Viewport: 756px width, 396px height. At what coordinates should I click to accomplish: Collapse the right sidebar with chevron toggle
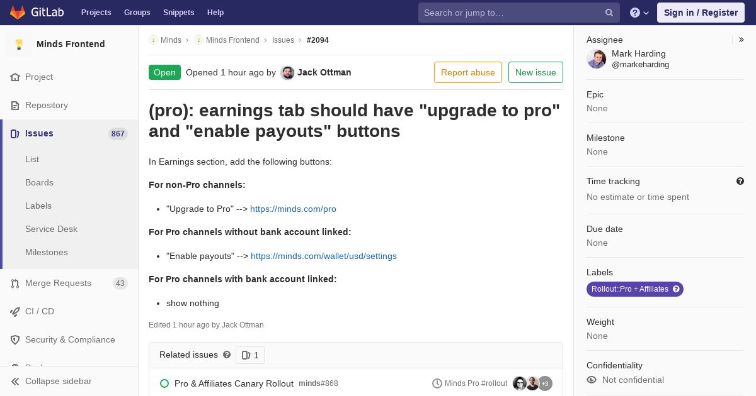click(x=742, y=40)
